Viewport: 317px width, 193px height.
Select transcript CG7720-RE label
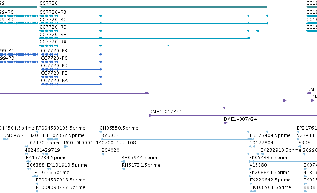tap(53, 35)
